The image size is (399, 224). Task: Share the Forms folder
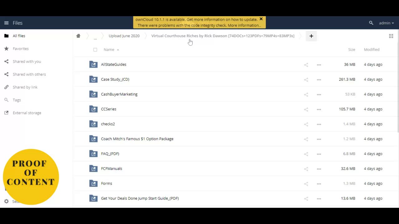[x=306, y=184]
